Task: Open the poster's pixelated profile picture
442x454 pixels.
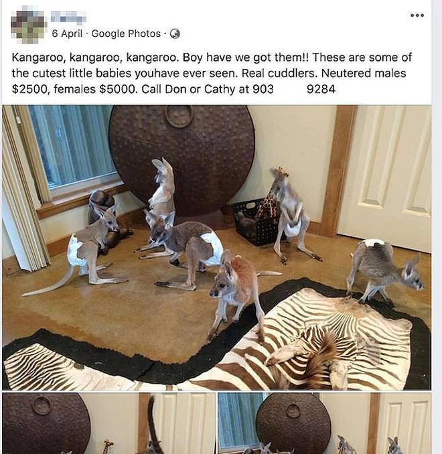Action: (29, 27)
